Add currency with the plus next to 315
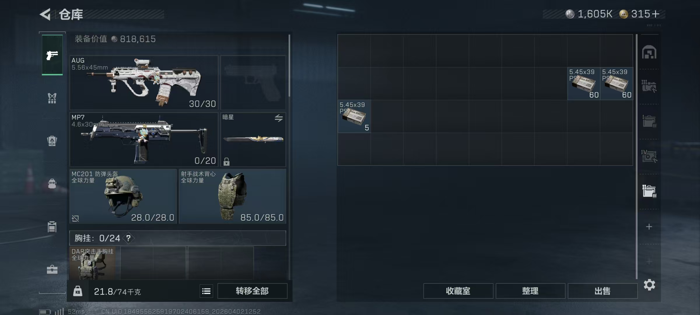Image resolution: width=700 pixels, height=315 pixels. [655, 14]
